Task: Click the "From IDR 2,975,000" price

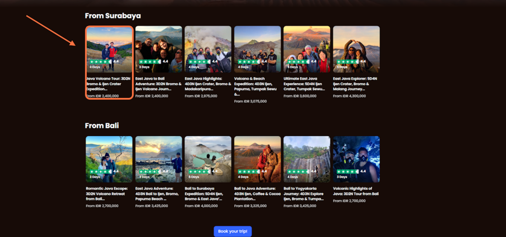Action: point(201,96)
